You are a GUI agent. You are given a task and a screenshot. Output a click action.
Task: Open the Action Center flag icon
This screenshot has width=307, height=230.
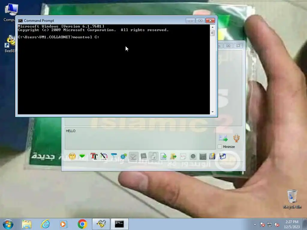(262, 224)
